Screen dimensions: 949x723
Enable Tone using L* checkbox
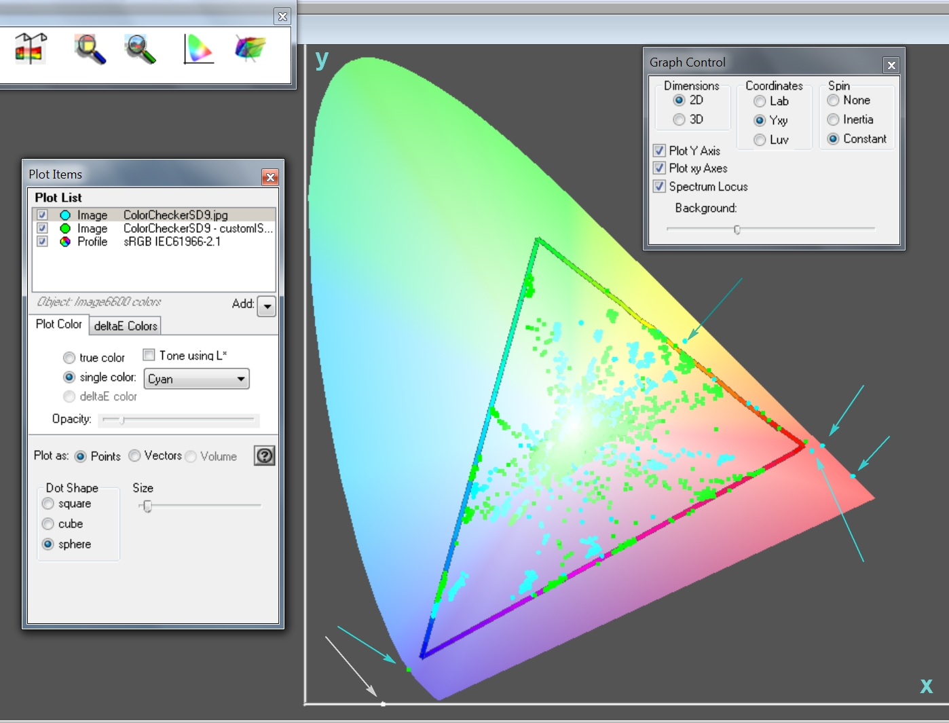pos(149,355)
